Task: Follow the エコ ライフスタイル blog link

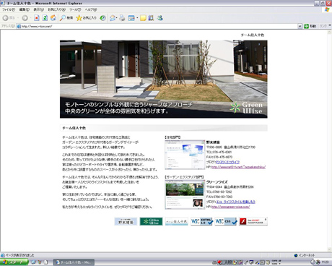Action: pyautogui.click(x=235, y=202)
